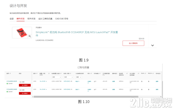Click green status icon under CC2640R2LRGZR
This screenshot has width=174, height=110.
click(7, 84)
